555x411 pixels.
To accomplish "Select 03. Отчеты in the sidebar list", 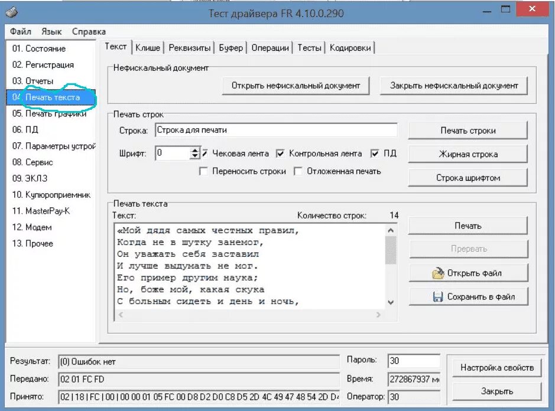I will [x=51, y=81].
